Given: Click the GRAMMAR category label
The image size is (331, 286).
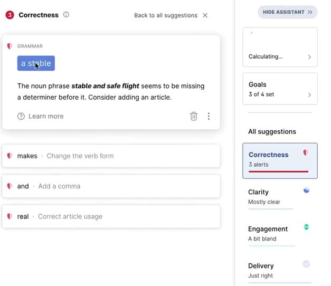Looking at the screenshot, I should click(x=30, y=46).
